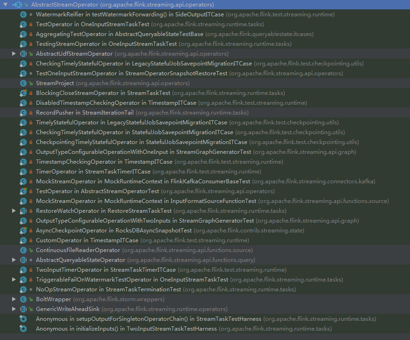This screenshot has width=410, height=340.
Task: Select MockStreamOperator in FlinkKafkaConsumerBaseTest row
Action: tap(205, 181)
